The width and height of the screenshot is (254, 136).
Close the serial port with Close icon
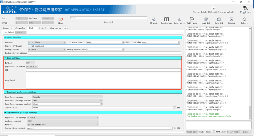tap(60, 19)
